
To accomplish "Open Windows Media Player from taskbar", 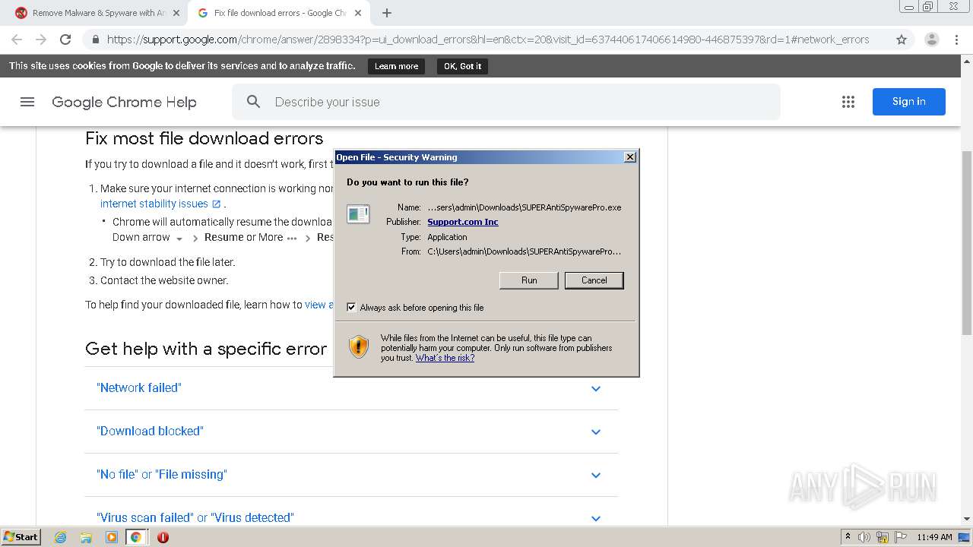I will coord(111,537).
